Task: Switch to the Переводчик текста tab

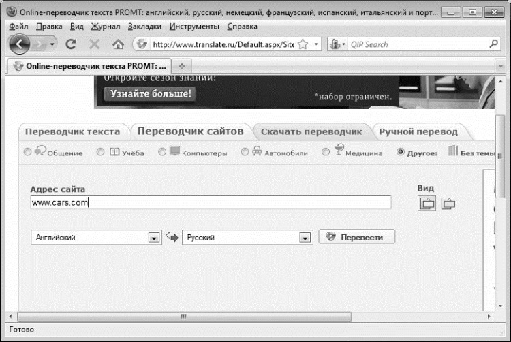Action: [x=72, y=131]
